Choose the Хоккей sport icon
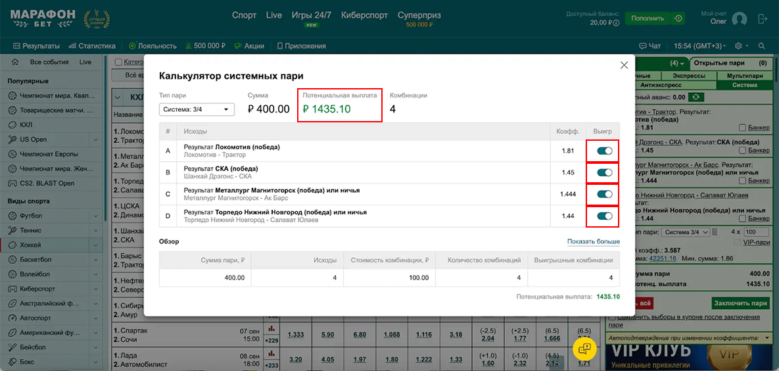This screenshot has width=779, height=371. pos(12,245)
